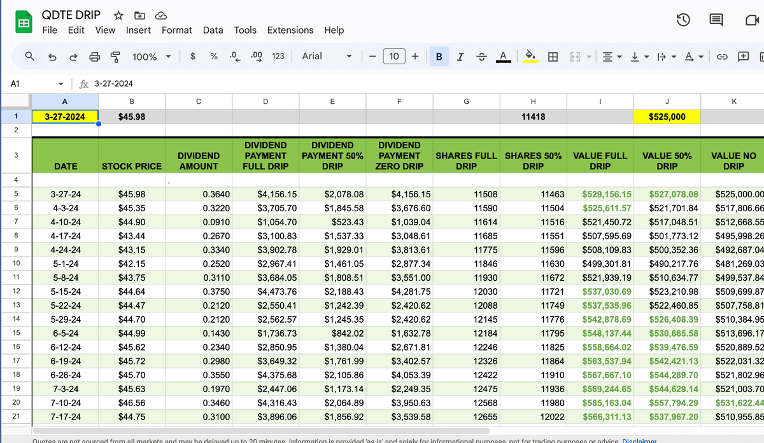This screenshot has width=764, height=443.
Task: Start a video call with camera icon
Action: pyautogui.click(x=751, y=20)
